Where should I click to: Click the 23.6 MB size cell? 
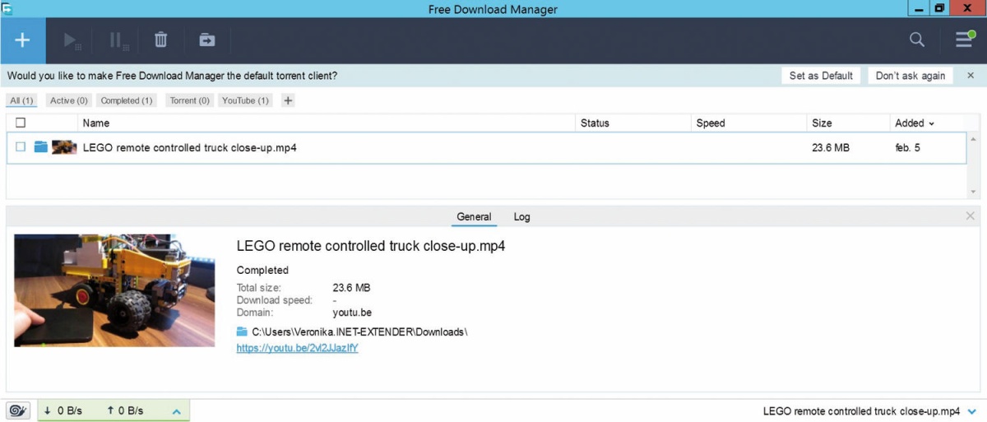(831, 148)
